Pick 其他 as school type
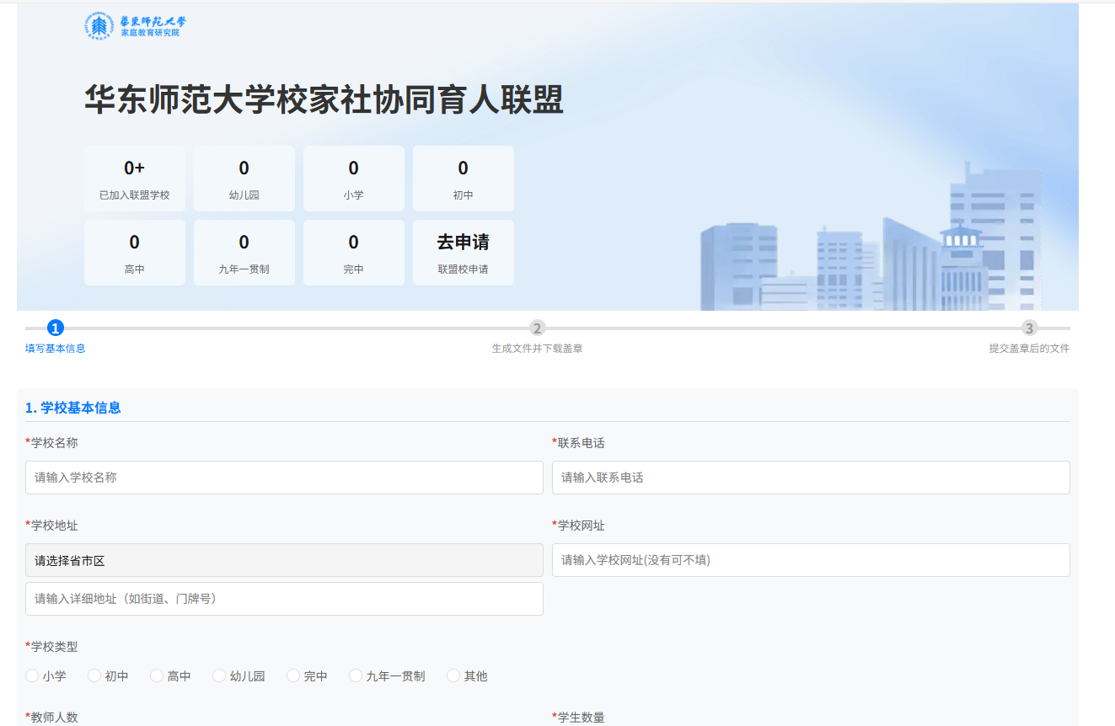 coord(453,675)
